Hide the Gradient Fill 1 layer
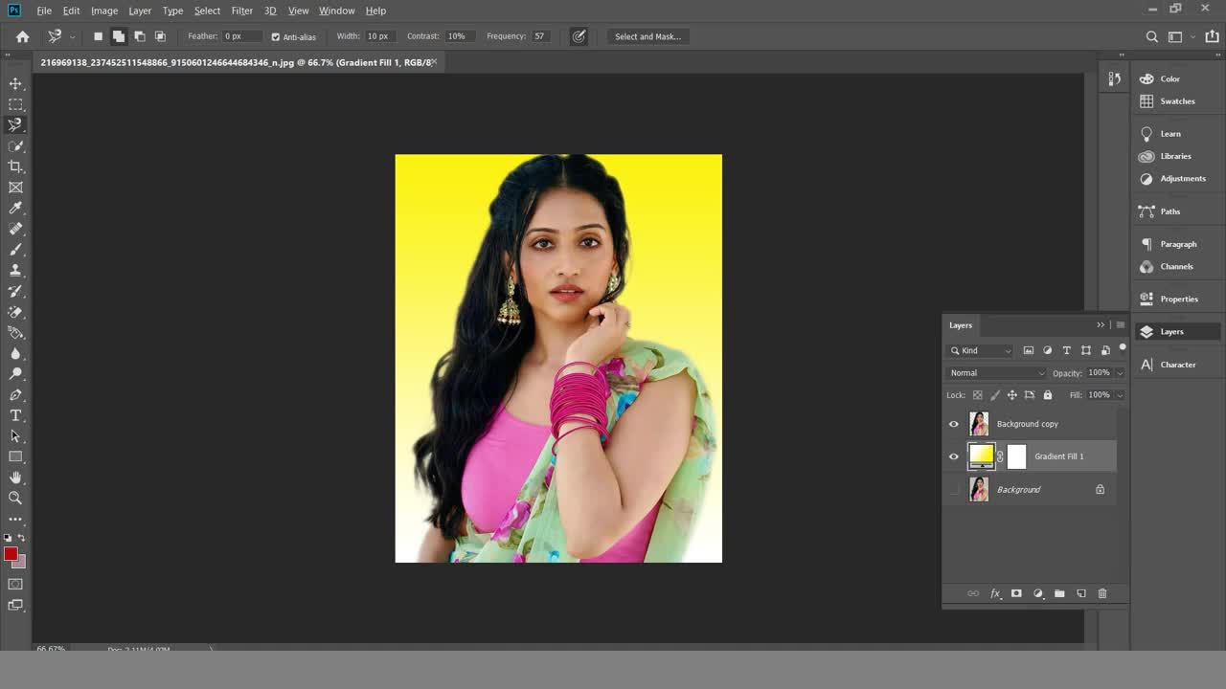This screenshot has height=689, width=1226. pos(953,456)
